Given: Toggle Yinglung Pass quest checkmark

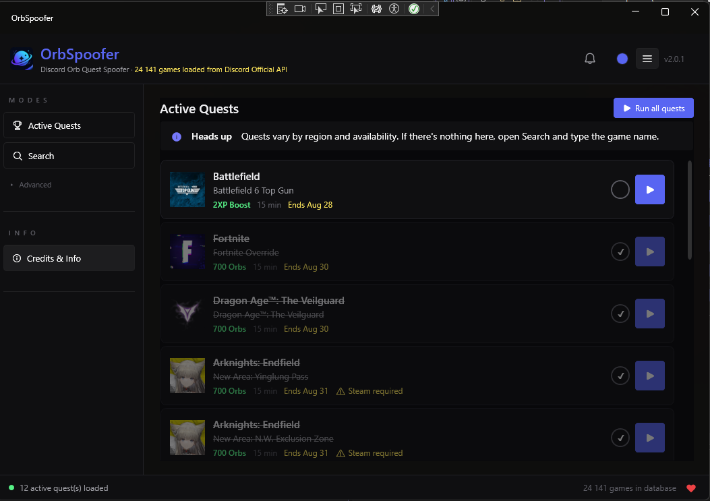Looking at the screenshot, I should pos(620,376).
